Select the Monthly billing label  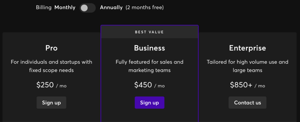pos(65,8)
